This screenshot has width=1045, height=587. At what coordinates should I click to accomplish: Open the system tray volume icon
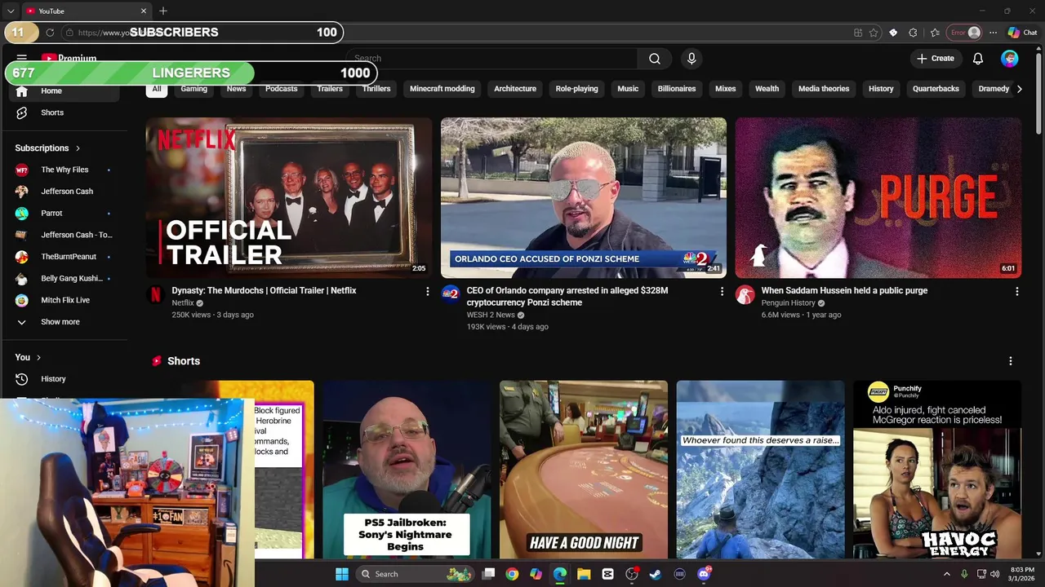coord(995,574)
